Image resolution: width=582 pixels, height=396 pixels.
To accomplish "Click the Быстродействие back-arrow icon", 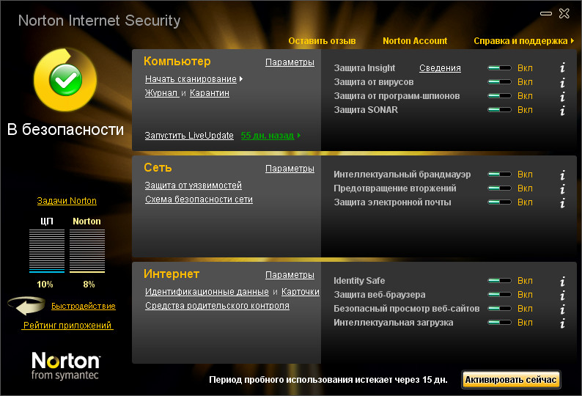I will 27,306.
